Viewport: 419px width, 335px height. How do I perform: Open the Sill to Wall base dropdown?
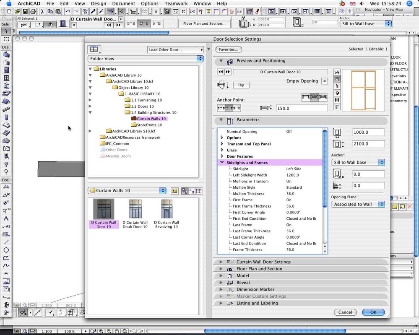pyautogui.click(x=358, y=162)
